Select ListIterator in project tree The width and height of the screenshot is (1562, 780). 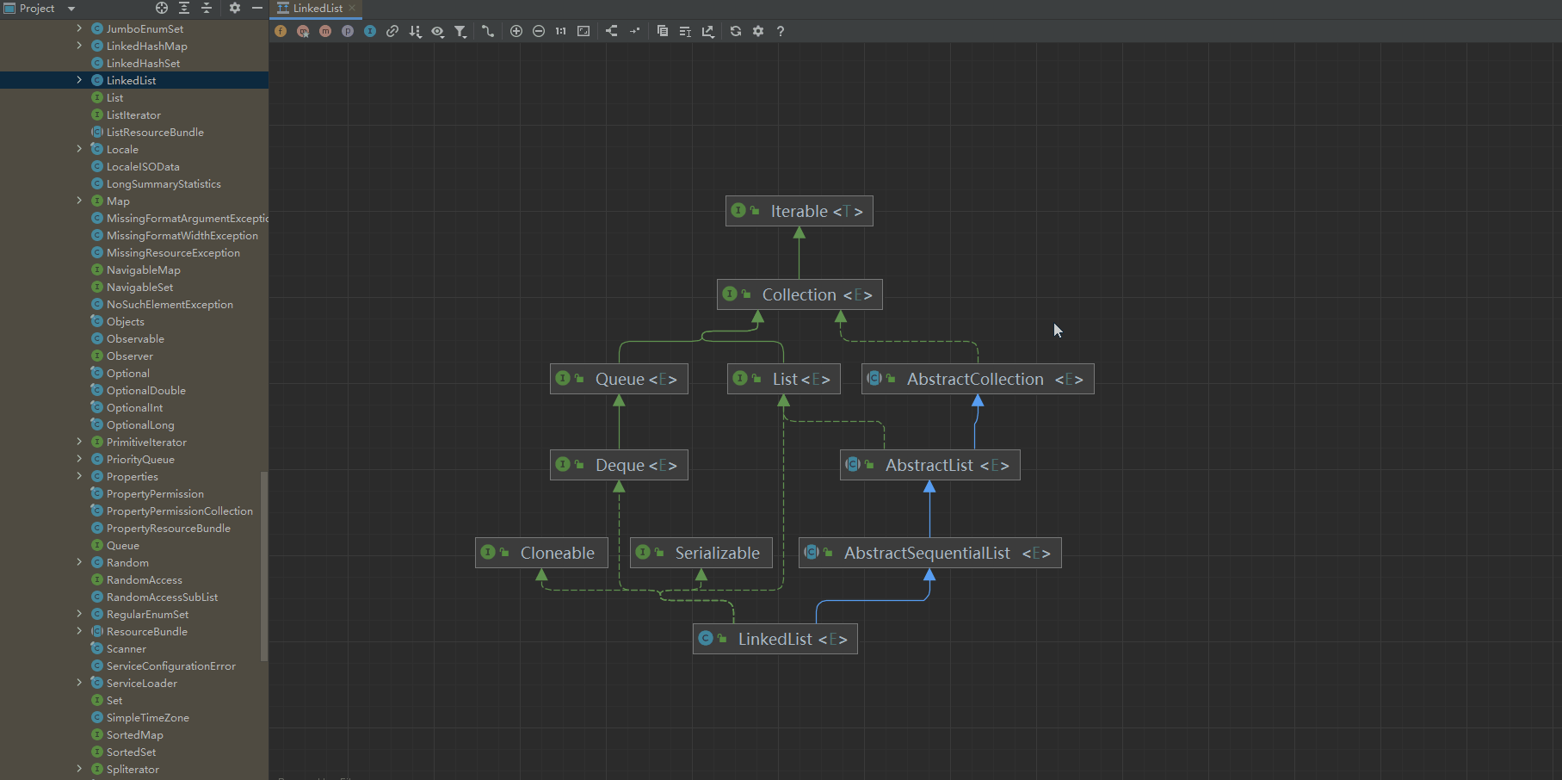(133, 115)
